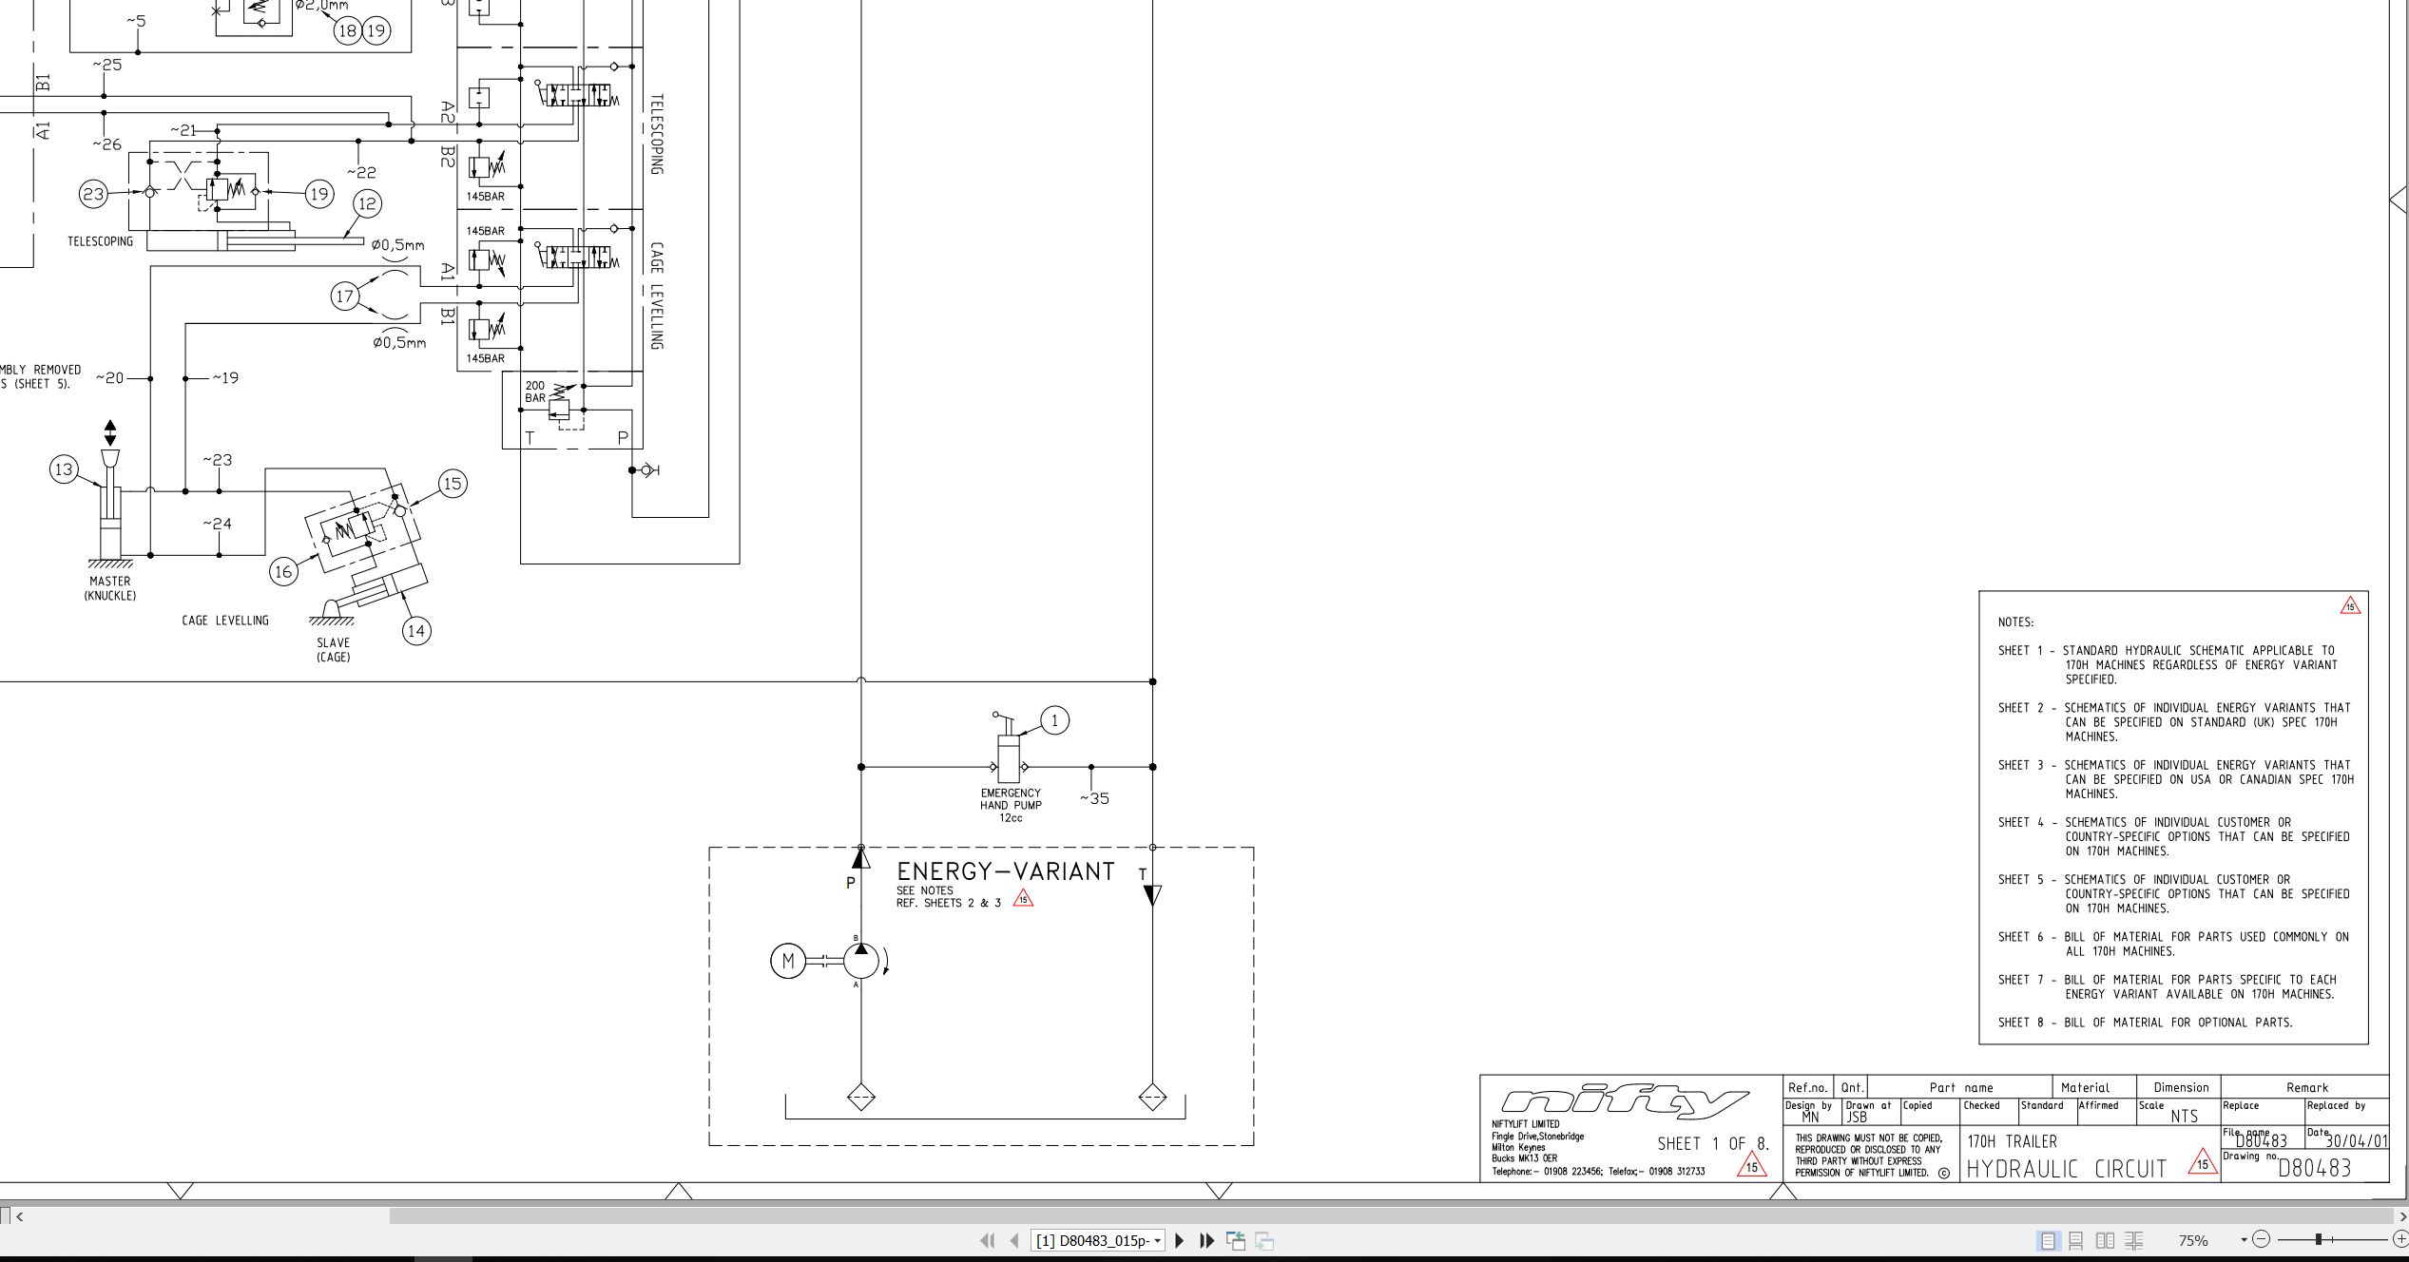This screenshot has height=1262, width=2409.
Task: Click the HYDRAULIC CIRCUIT title
Action: 2066,1168
